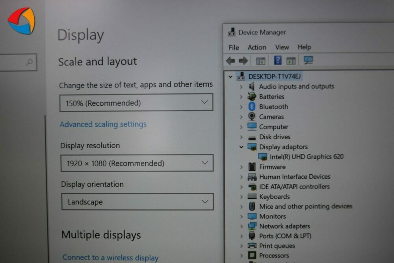Image resolution: width=394 pixels, height=263 pixels.
Task: Click the Network adapters category icon
Action: 252,226
